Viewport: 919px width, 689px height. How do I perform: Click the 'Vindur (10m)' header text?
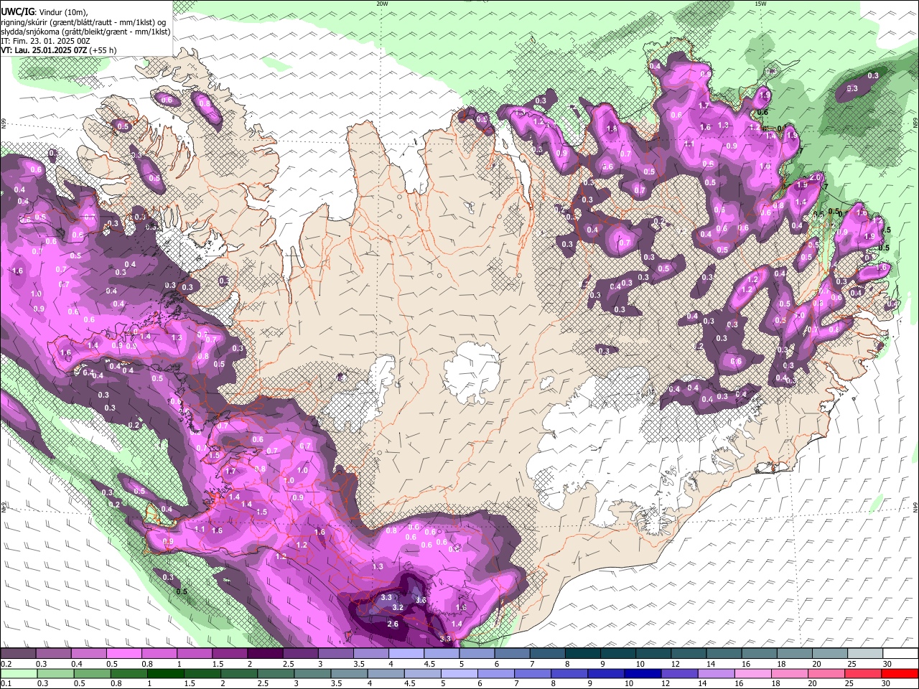[x=64, y=12]
